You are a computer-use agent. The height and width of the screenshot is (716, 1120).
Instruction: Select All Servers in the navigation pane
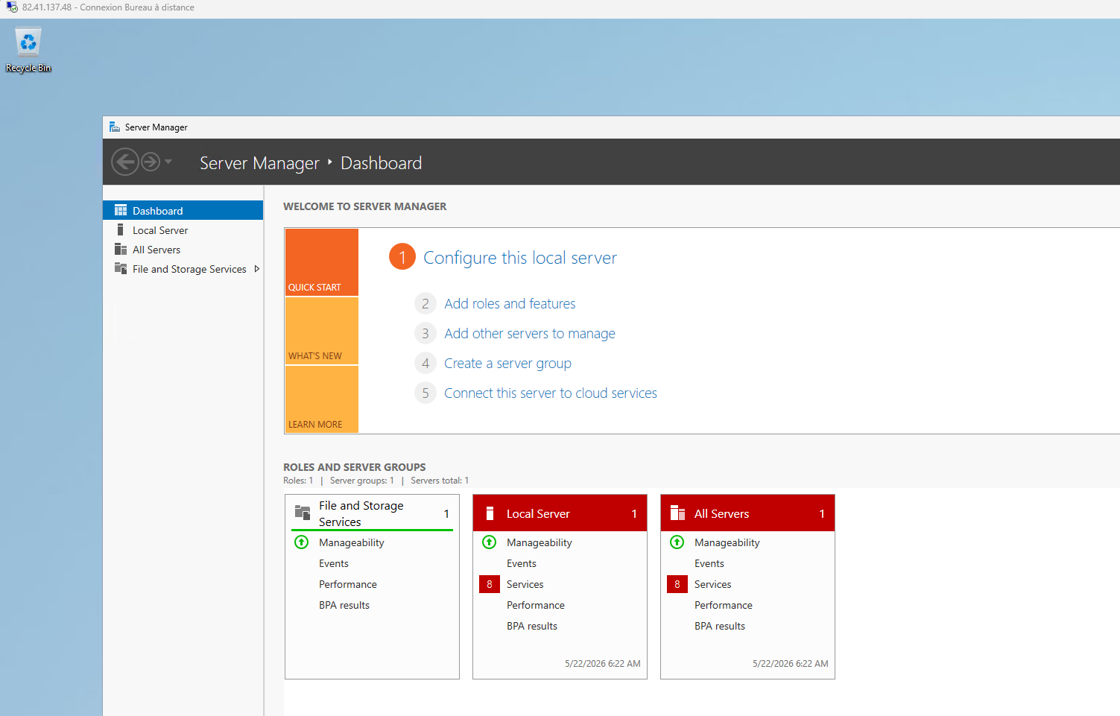[x=183, y=250]
